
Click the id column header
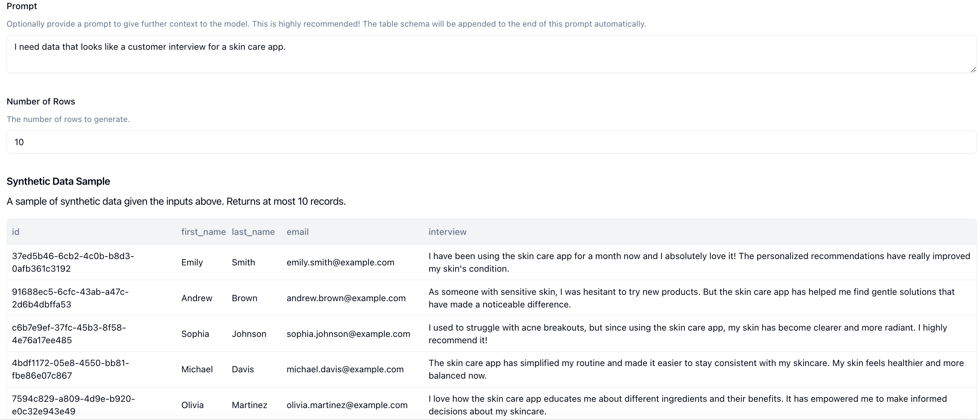click(x=15, y=232)
